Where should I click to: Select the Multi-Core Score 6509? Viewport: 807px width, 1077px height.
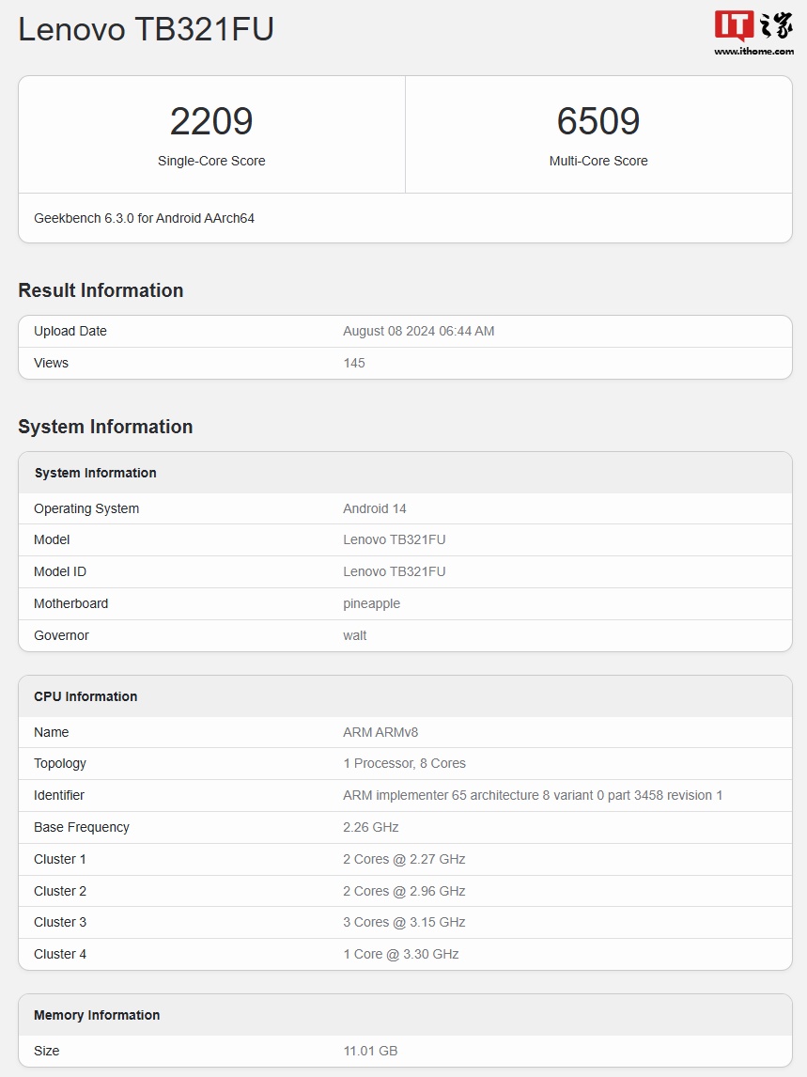pyautogui.click(x=598, y=120)
